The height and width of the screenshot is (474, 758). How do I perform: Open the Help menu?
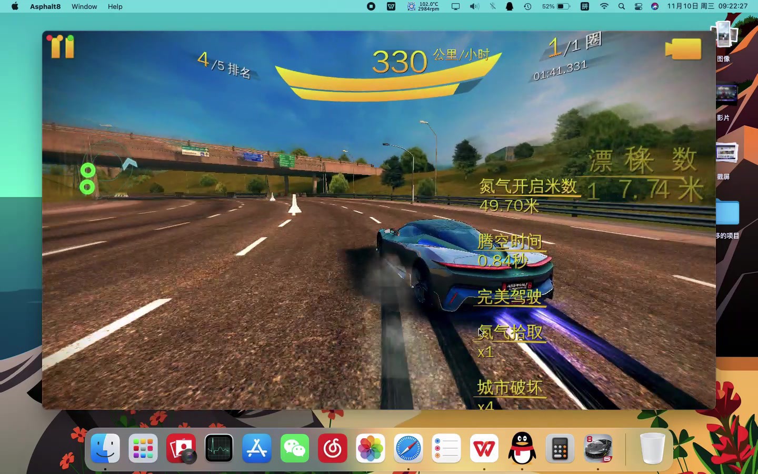point(115,6)
